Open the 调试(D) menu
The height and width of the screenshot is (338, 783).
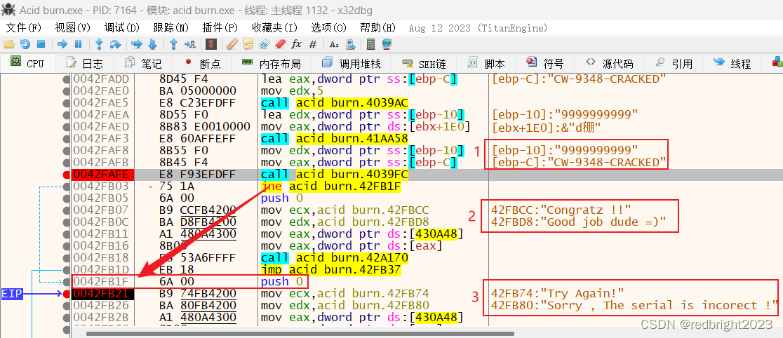coord(122,27)
